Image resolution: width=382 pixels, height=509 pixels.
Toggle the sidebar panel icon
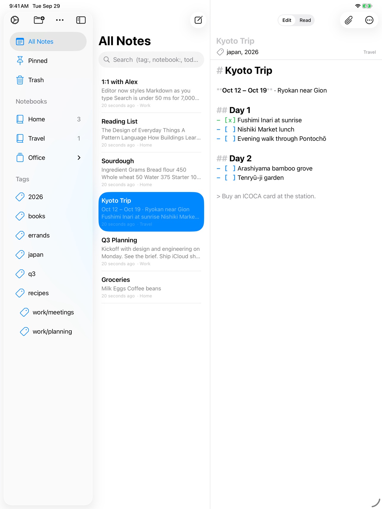tap(81, 20)
